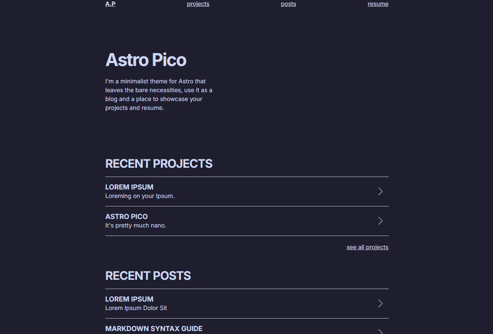The image size is (493, 334).
Task: Click the large Astro Pico page heading
Action: (146, 60)
